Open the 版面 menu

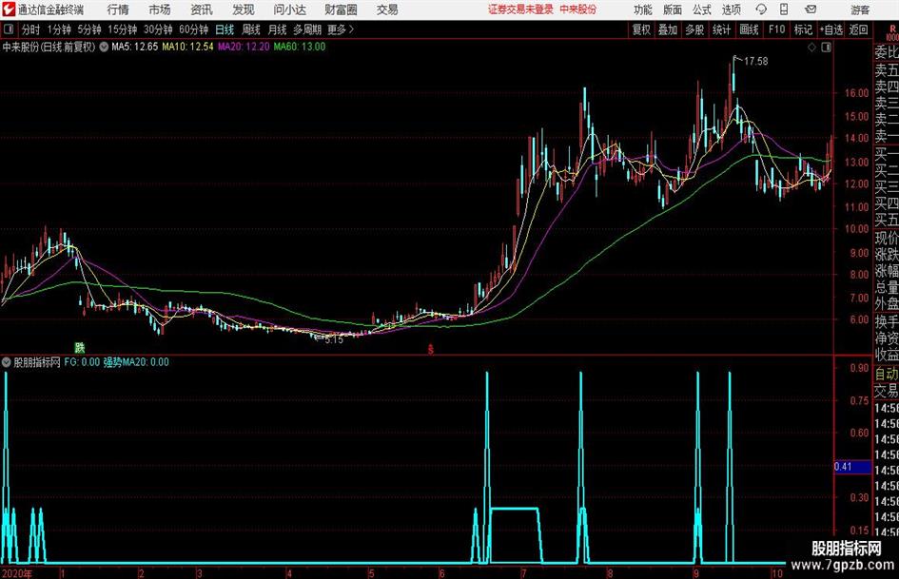[673, 10]
